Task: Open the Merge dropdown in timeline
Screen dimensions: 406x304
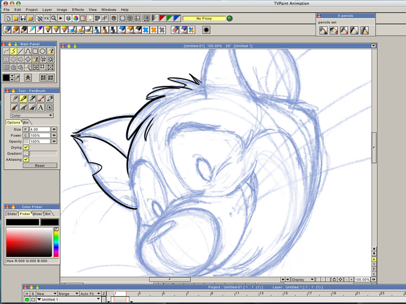Action: coord(68,294)
